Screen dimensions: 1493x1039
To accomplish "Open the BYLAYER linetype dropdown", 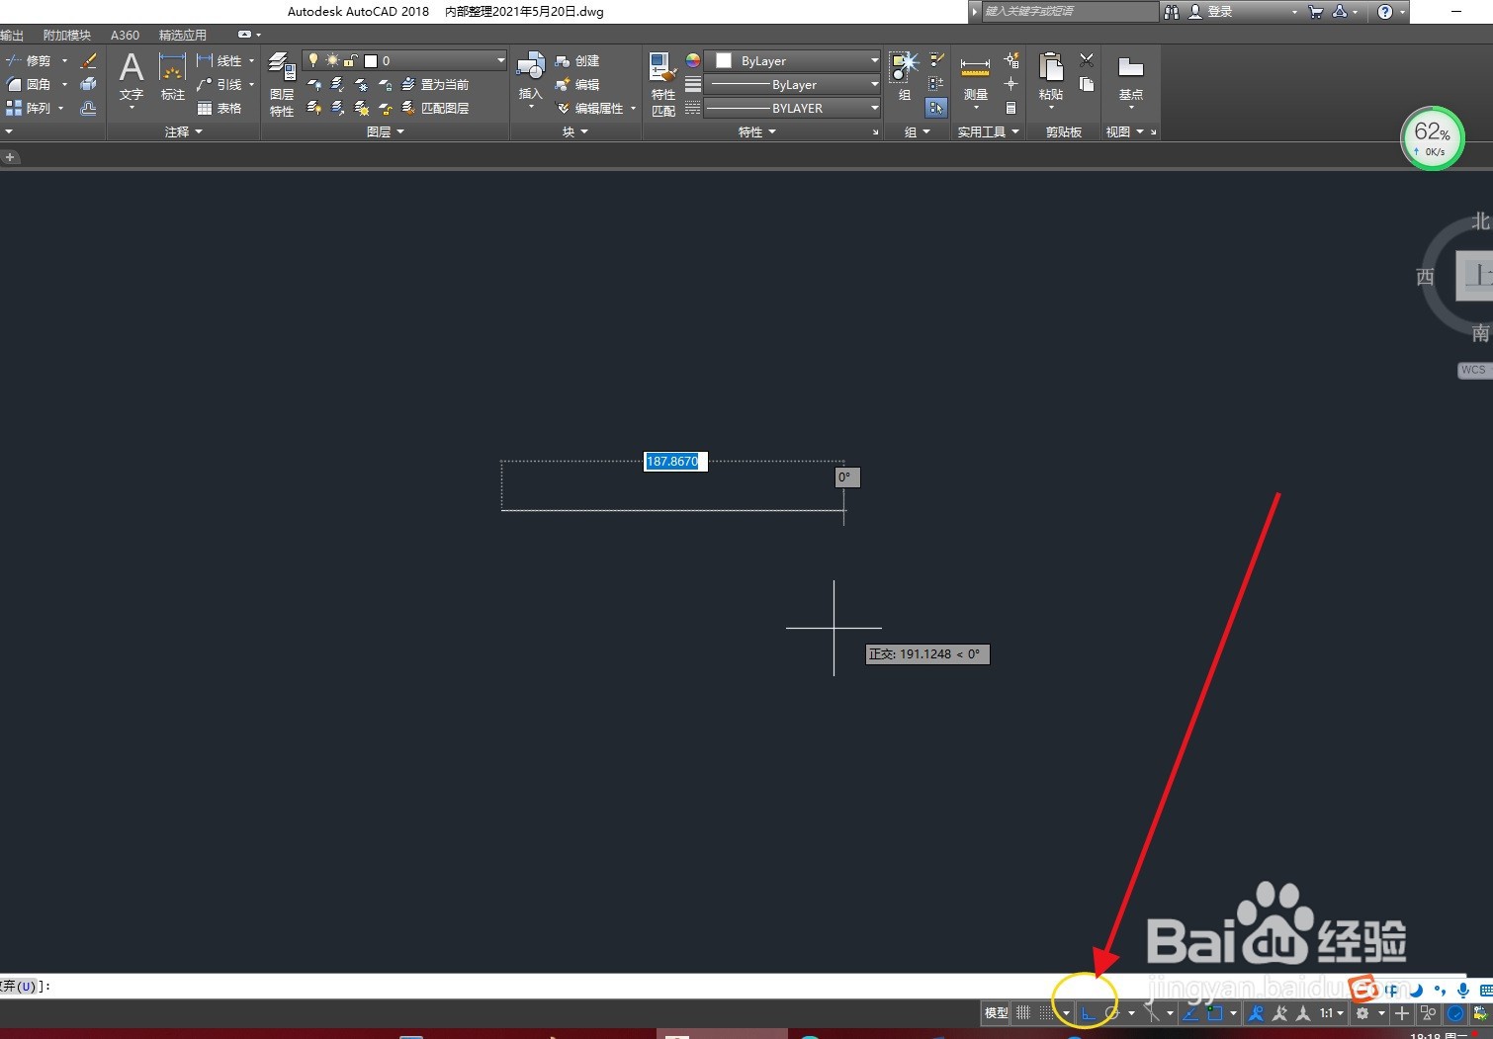I will click(874, 108).
